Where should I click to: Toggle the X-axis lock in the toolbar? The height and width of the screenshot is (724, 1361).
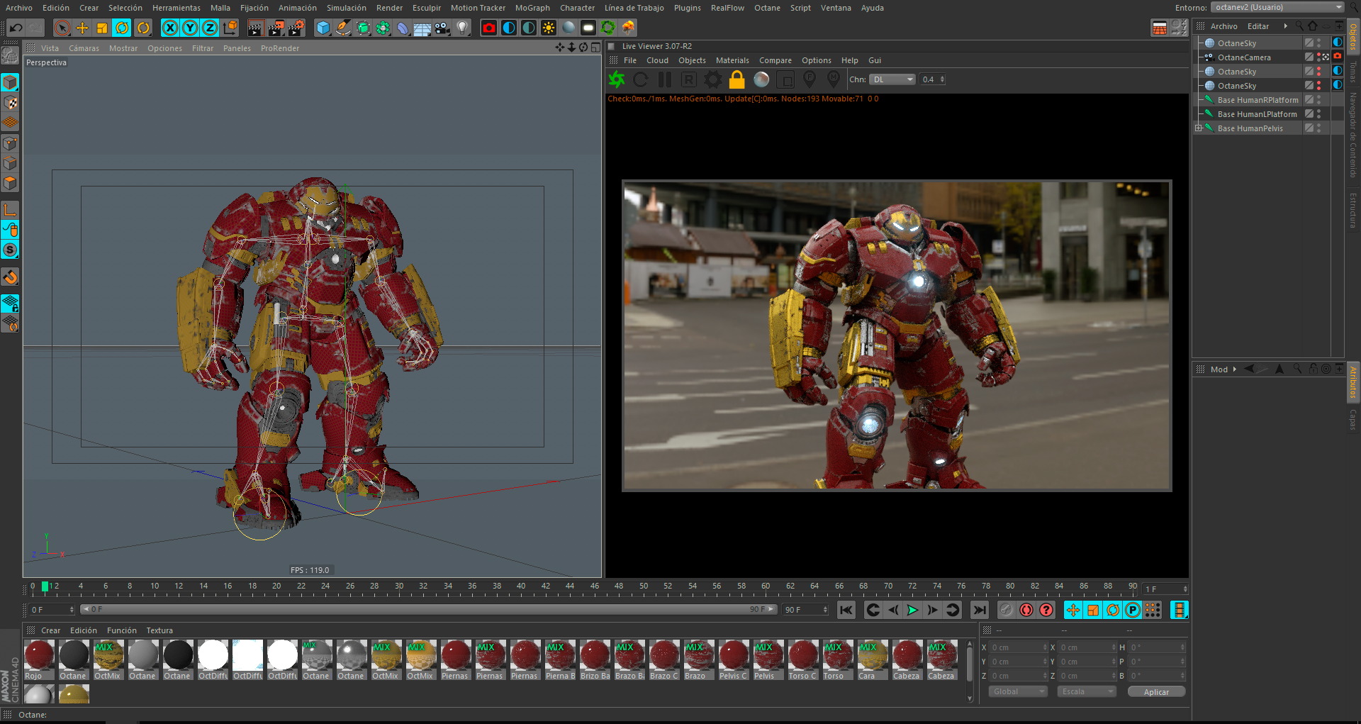click(x=170, y=27)
